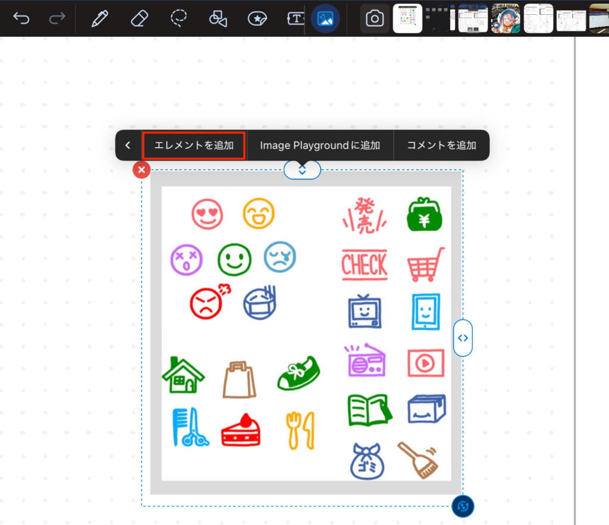Open the sticker tool with star icon

coord(257,19)
